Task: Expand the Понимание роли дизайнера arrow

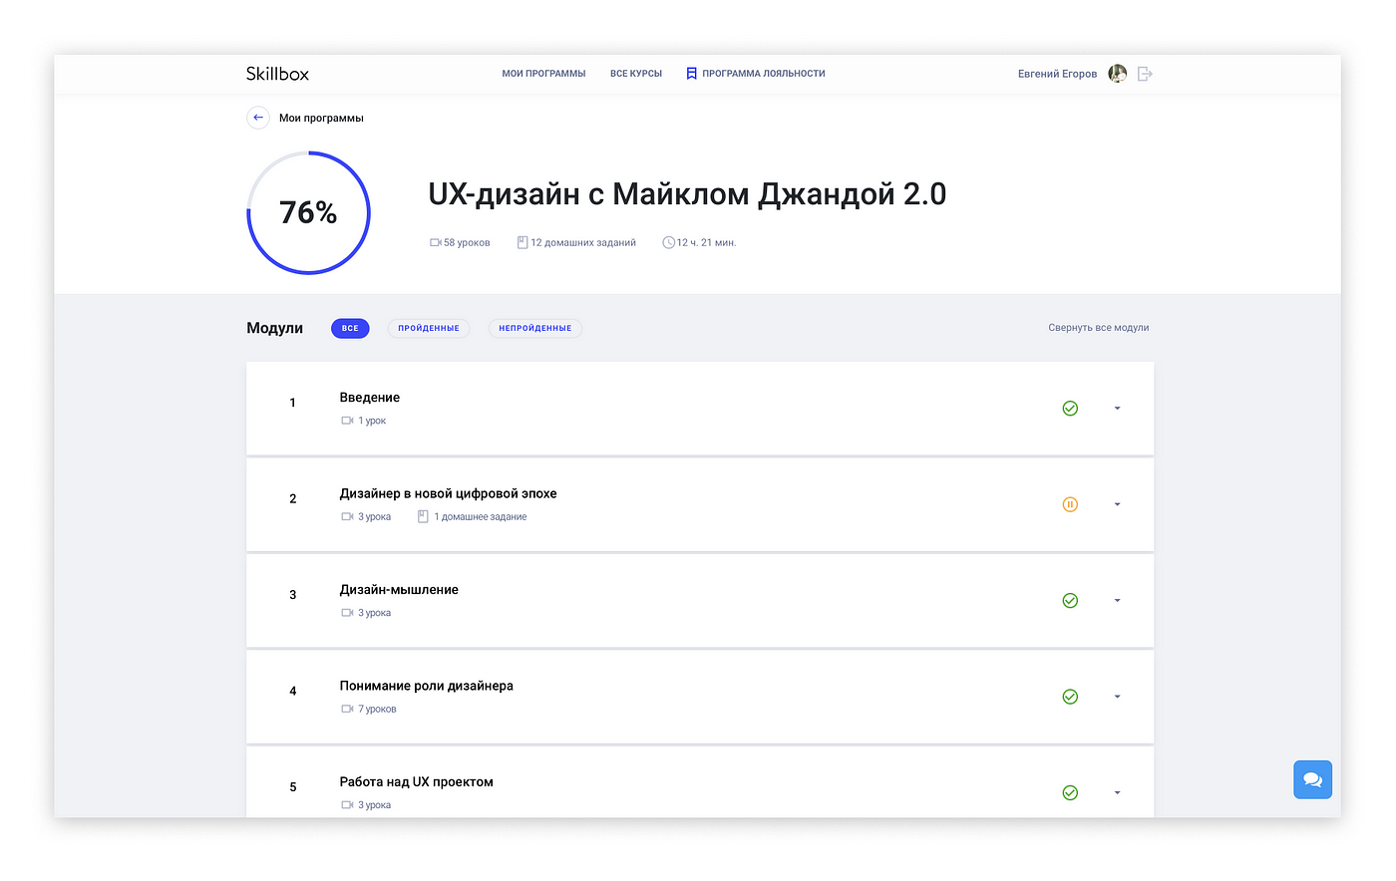Action: [x=1117, y=697]
